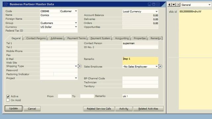The width and height of the screenshot is (212, 119).
Task: Click the Tel 1 field
Action: 59,43
